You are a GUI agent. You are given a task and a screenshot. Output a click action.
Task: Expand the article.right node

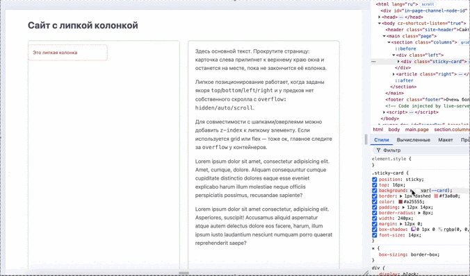pos(394,74)
